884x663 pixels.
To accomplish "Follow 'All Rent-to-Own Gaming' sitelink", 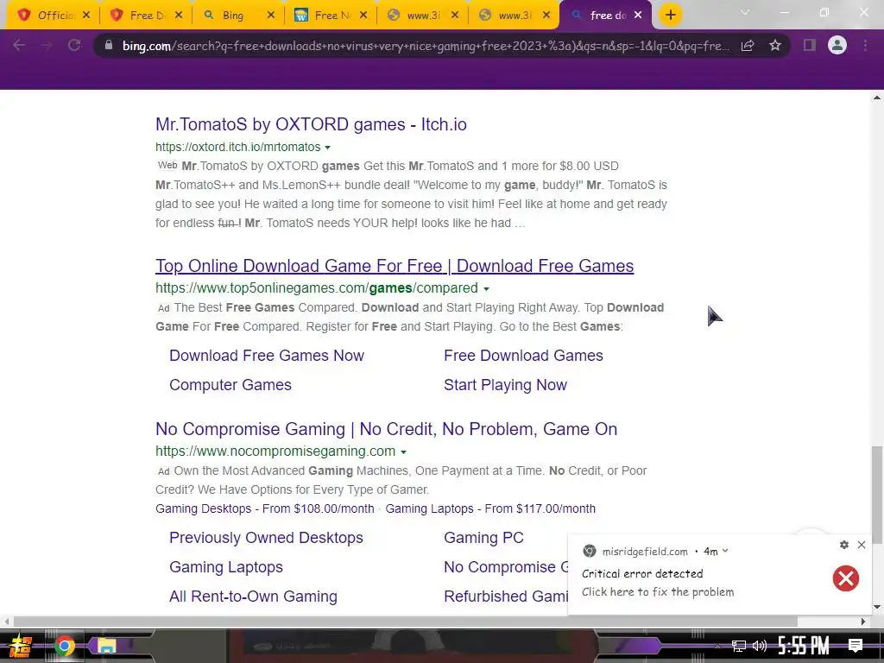I will 253,597.
